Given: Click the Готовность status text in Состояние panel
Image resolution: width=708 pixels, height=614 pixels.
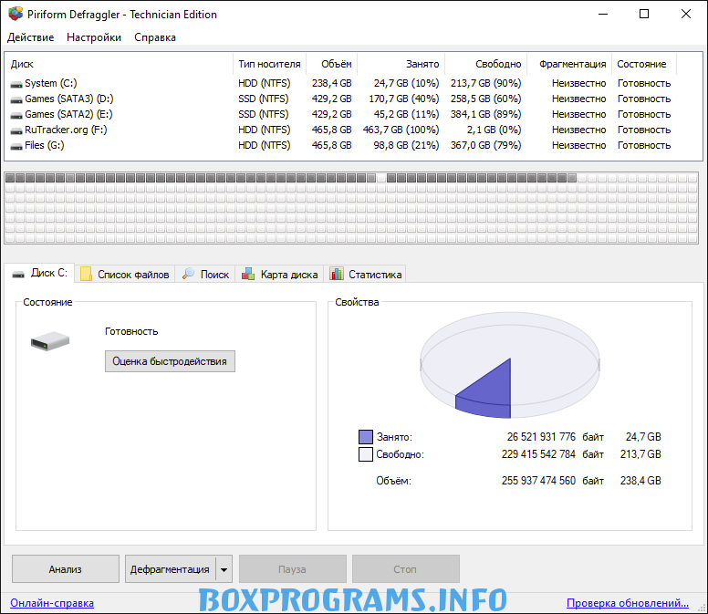Looking at the screenshot, I should (131, 331).
